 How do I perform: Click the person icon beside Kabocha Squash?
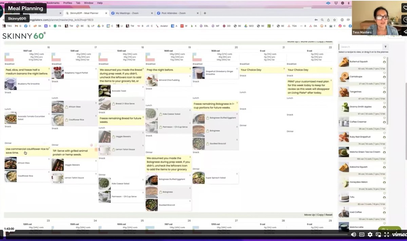385,167
